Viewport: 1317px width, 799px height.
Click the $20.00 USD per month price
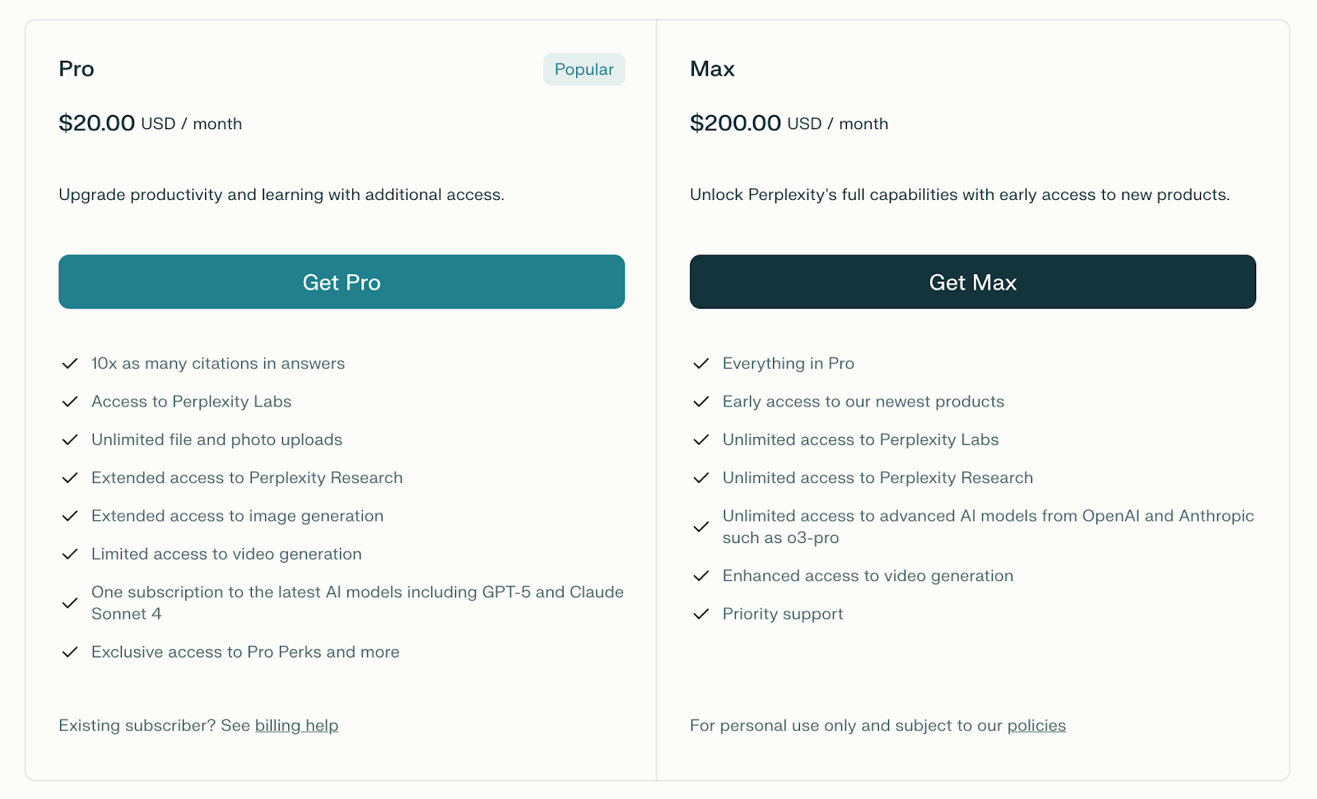pyautogui.click(x=150, y=123)
